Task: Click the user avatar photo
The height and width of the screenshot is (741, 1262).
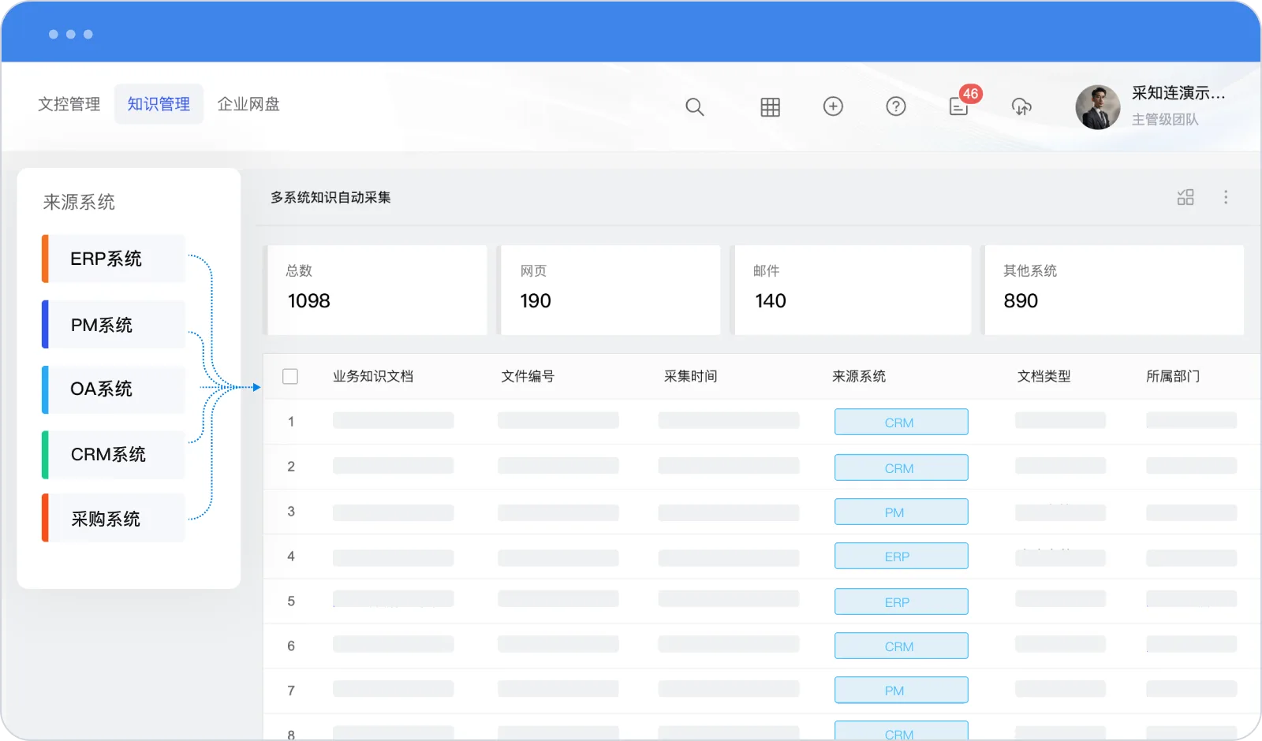Action: pyautogui.click(x=1098, y=107)
